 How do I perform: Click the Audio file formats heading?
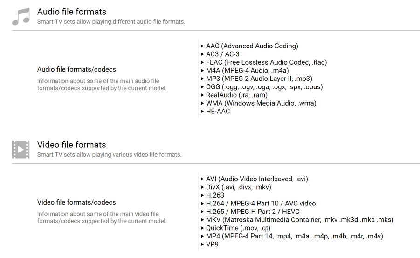click(x=72, y=12)
